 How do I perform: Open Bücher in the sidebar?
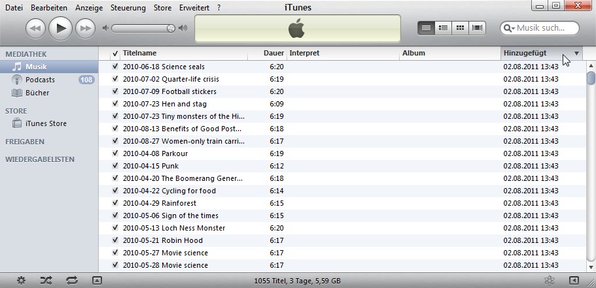point(37,93)
